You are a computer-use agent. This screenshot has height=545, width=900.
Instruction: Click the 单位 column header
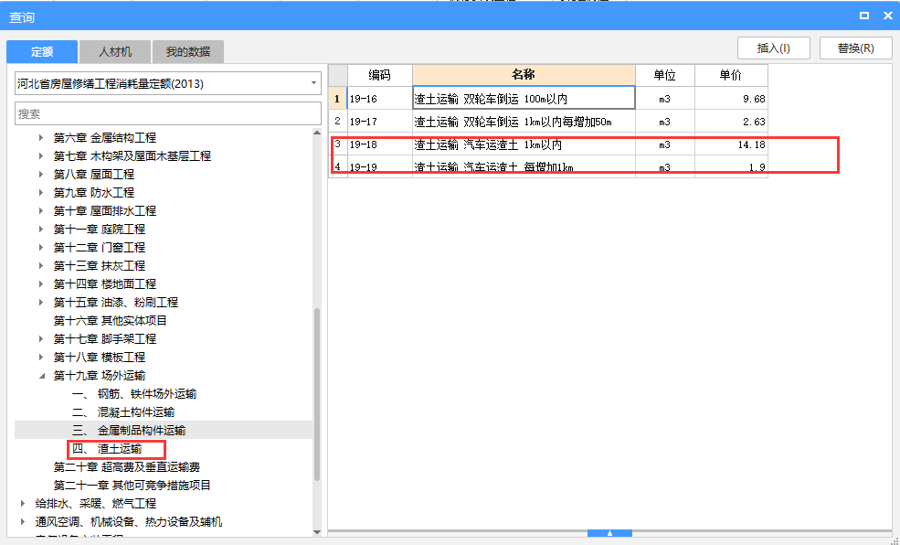(664, 75)
